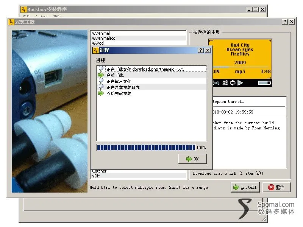Click lightbulb icon beside 正在下载文件 entry
Screen dimensions: 303x227
pos(101,69)
